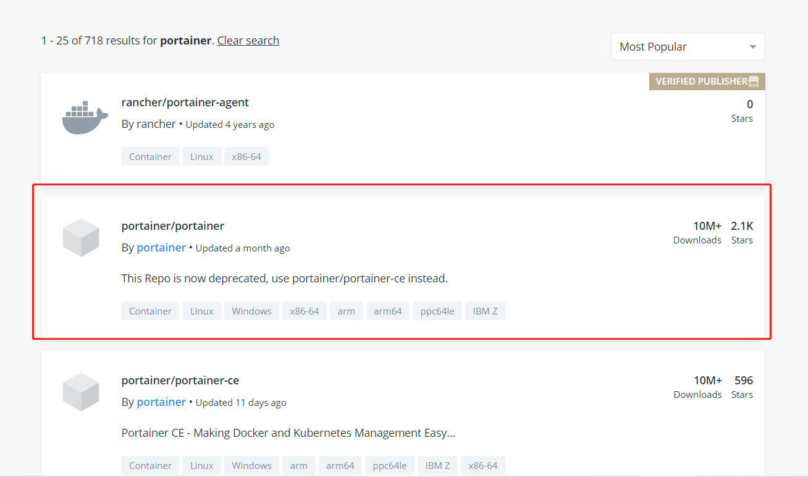Click ppc64le tag in portainer/portainer-ce card
Image resolution: width=808 pixels, height=477 pixels.
coord(390,465)
